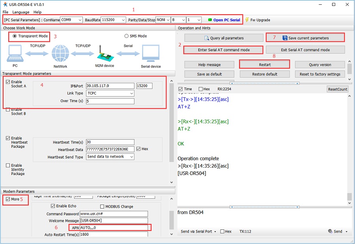Viewport: 355px width, 244px height.
Task: Toggle Hex checkbox next to TX counter
Action: (222, 231)
